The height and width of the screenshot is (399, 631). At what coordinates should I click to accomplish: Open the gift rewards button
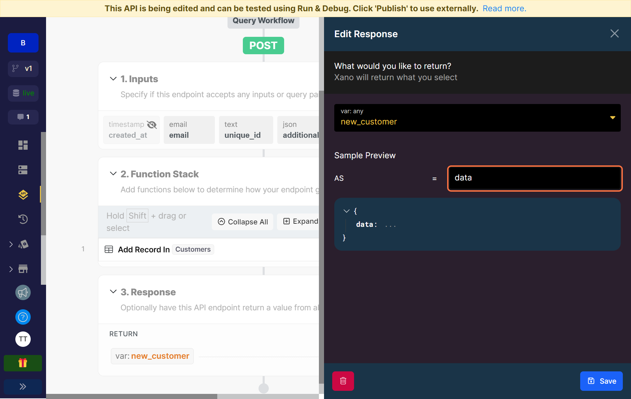(x=23, y=363)
